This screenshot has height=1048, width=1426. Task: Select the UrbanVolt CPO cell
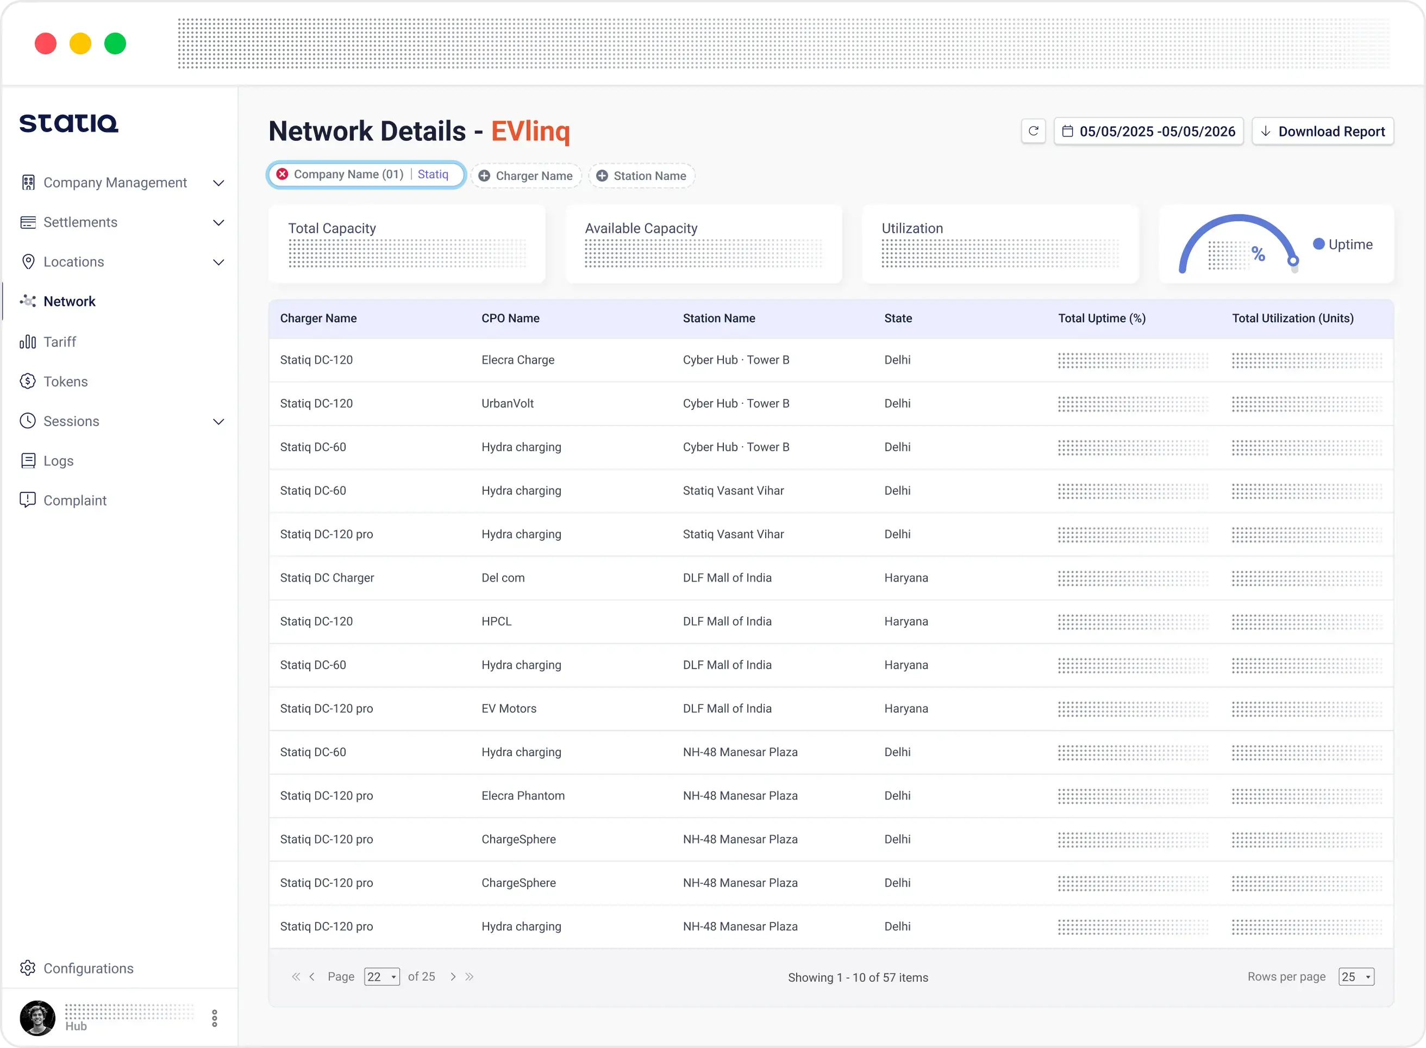click(507, 403)
